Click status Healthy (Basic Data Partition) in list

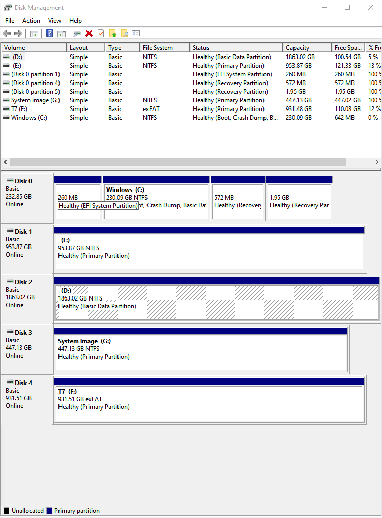click(232, 57)
